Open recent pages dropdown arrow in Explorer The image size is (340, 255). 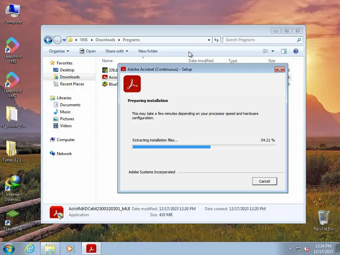coord(64,40)
